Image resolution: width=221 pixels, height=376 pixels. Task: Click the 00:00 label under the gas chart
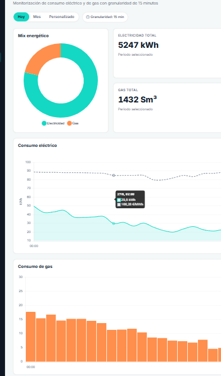click(30, 367)
